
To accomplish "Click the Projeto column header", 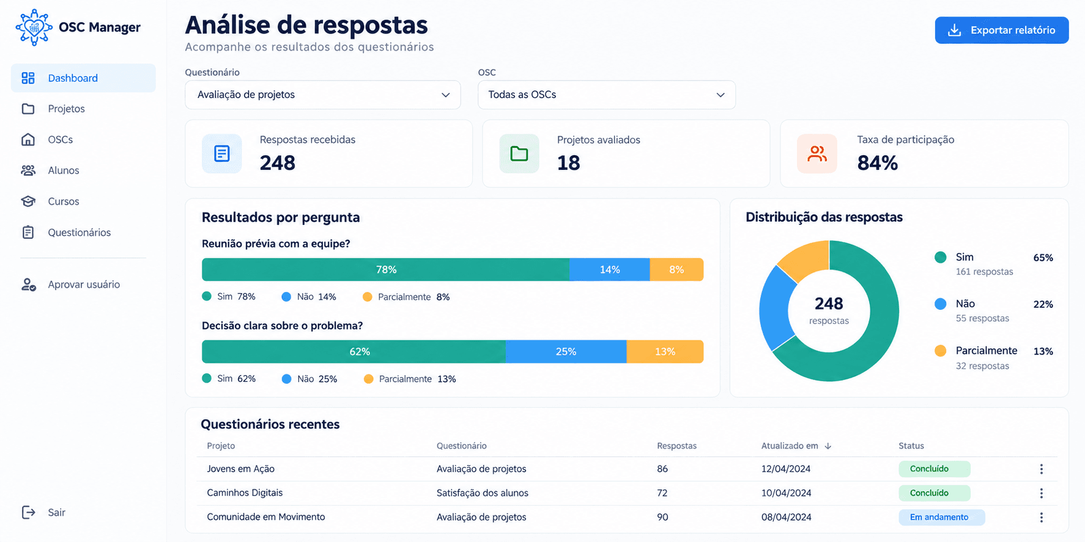I will [221, 446].
